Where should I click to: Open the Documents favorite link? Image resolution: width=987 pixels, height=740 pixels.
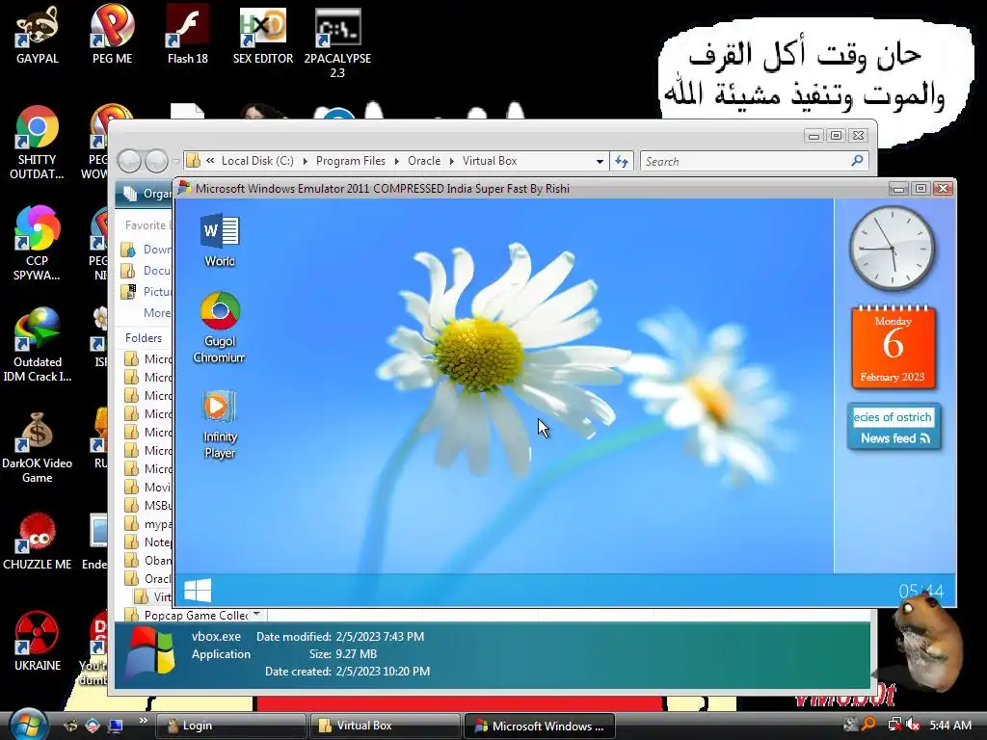[147, 271]
